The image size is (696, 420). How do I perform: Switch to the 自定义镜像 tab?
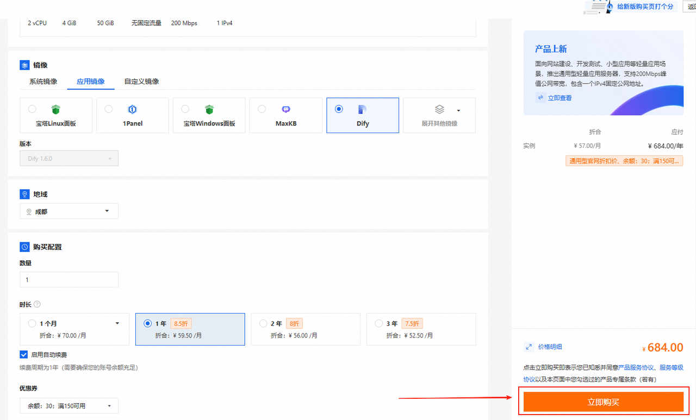(x=141, y=82)
